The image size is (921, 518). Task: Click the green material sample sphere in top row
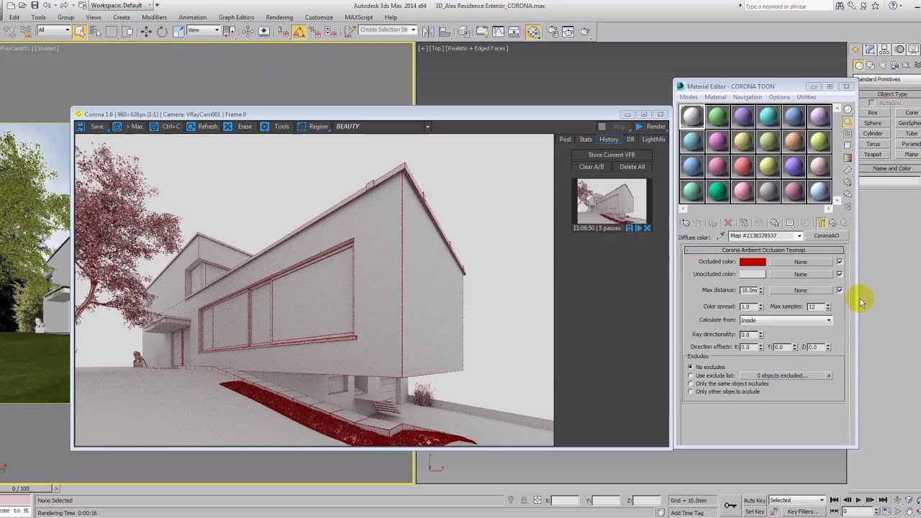717,117
